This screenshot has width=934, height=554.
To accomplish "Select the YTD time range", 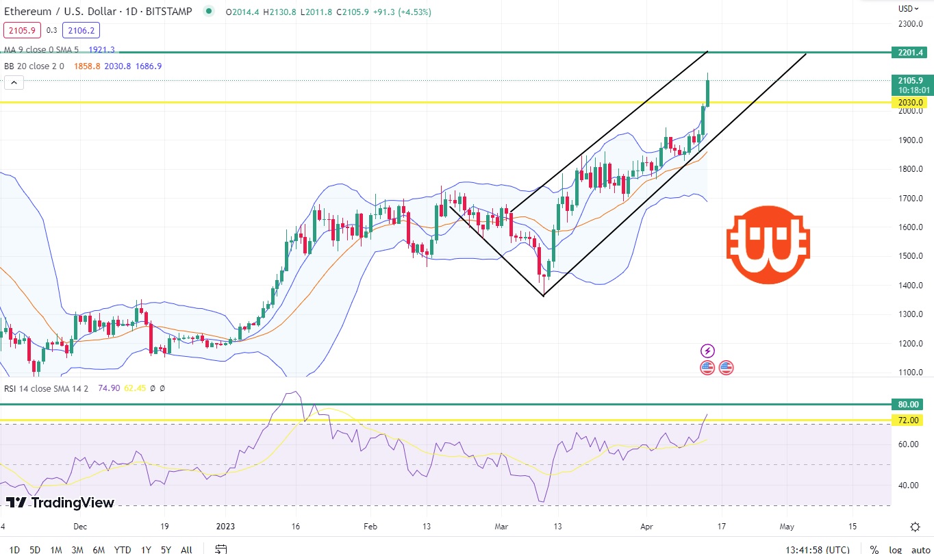I will click(x=123, y=549).
